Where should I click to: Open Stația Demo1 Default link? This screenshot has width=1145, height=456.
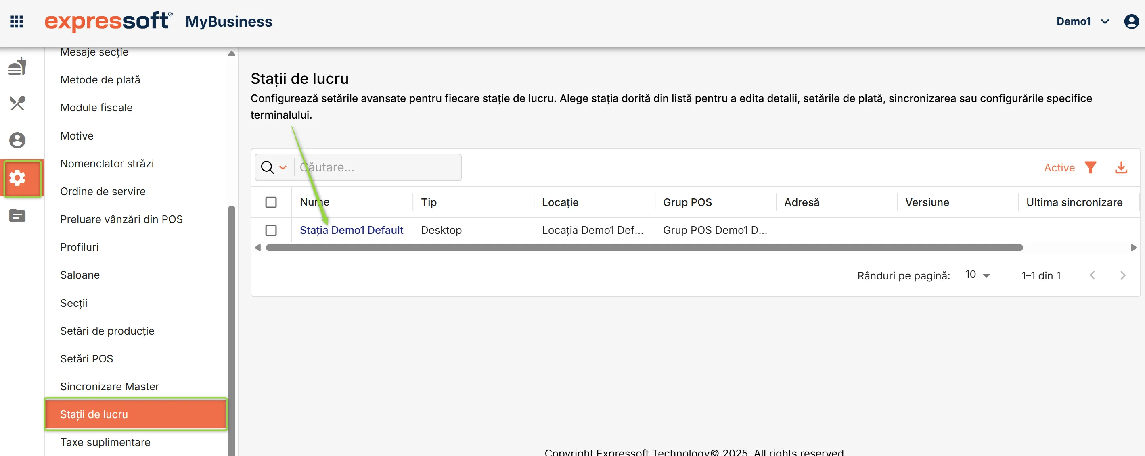point(351,230)
